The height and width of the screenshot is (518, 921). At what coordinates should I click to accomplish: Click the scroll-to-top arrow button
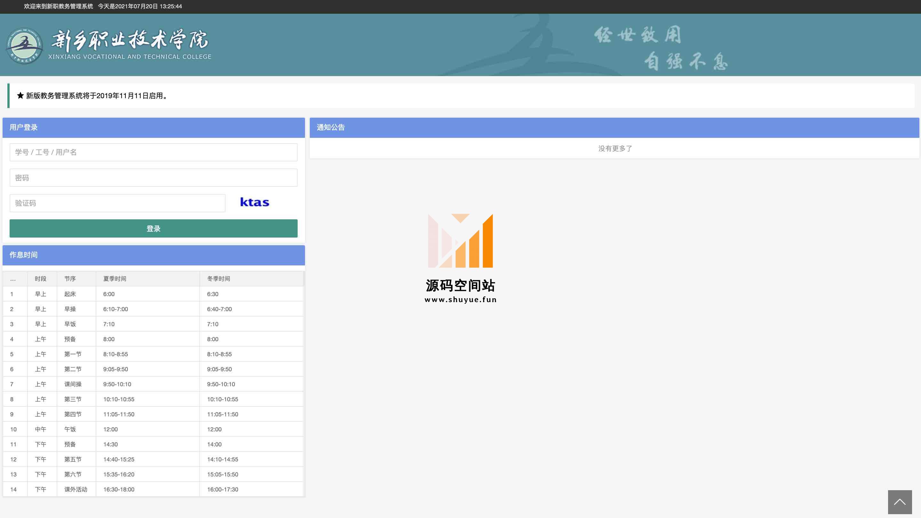point(900,502)
